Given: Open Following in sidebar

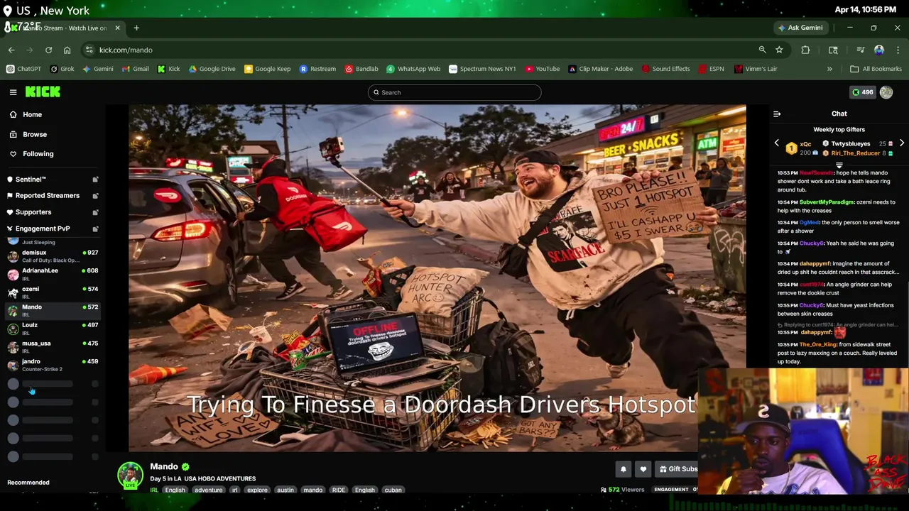Looking at the screenshot, I should tap(38, 154).
